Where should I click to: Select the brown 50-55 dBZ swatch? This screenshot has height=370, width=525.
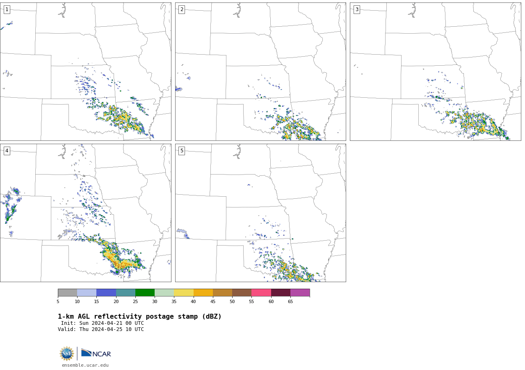click(242, 293)
